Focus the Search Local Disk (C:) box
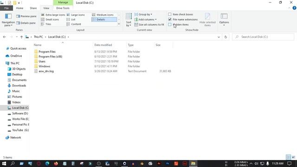The image size is (297, 167). click(263, 37)
